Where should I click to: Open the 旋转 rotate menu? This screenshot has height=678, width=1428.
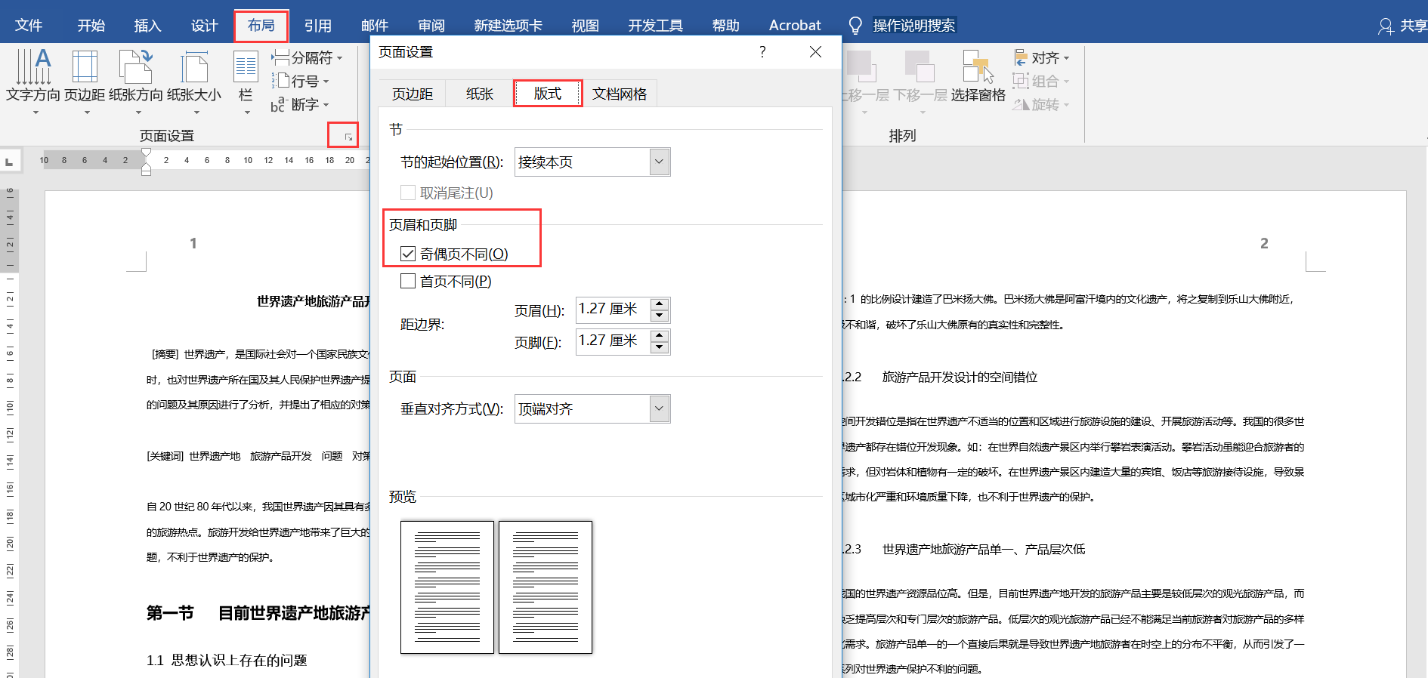point(1042,104)
